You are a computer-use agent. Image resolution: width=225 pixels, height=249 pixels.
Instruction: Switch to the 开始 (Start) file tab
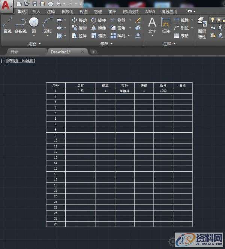click(26, 52)
